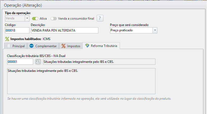The image size is (207, 114).
Task: Click the Principal tab document icon
Action: coord(9,46)
